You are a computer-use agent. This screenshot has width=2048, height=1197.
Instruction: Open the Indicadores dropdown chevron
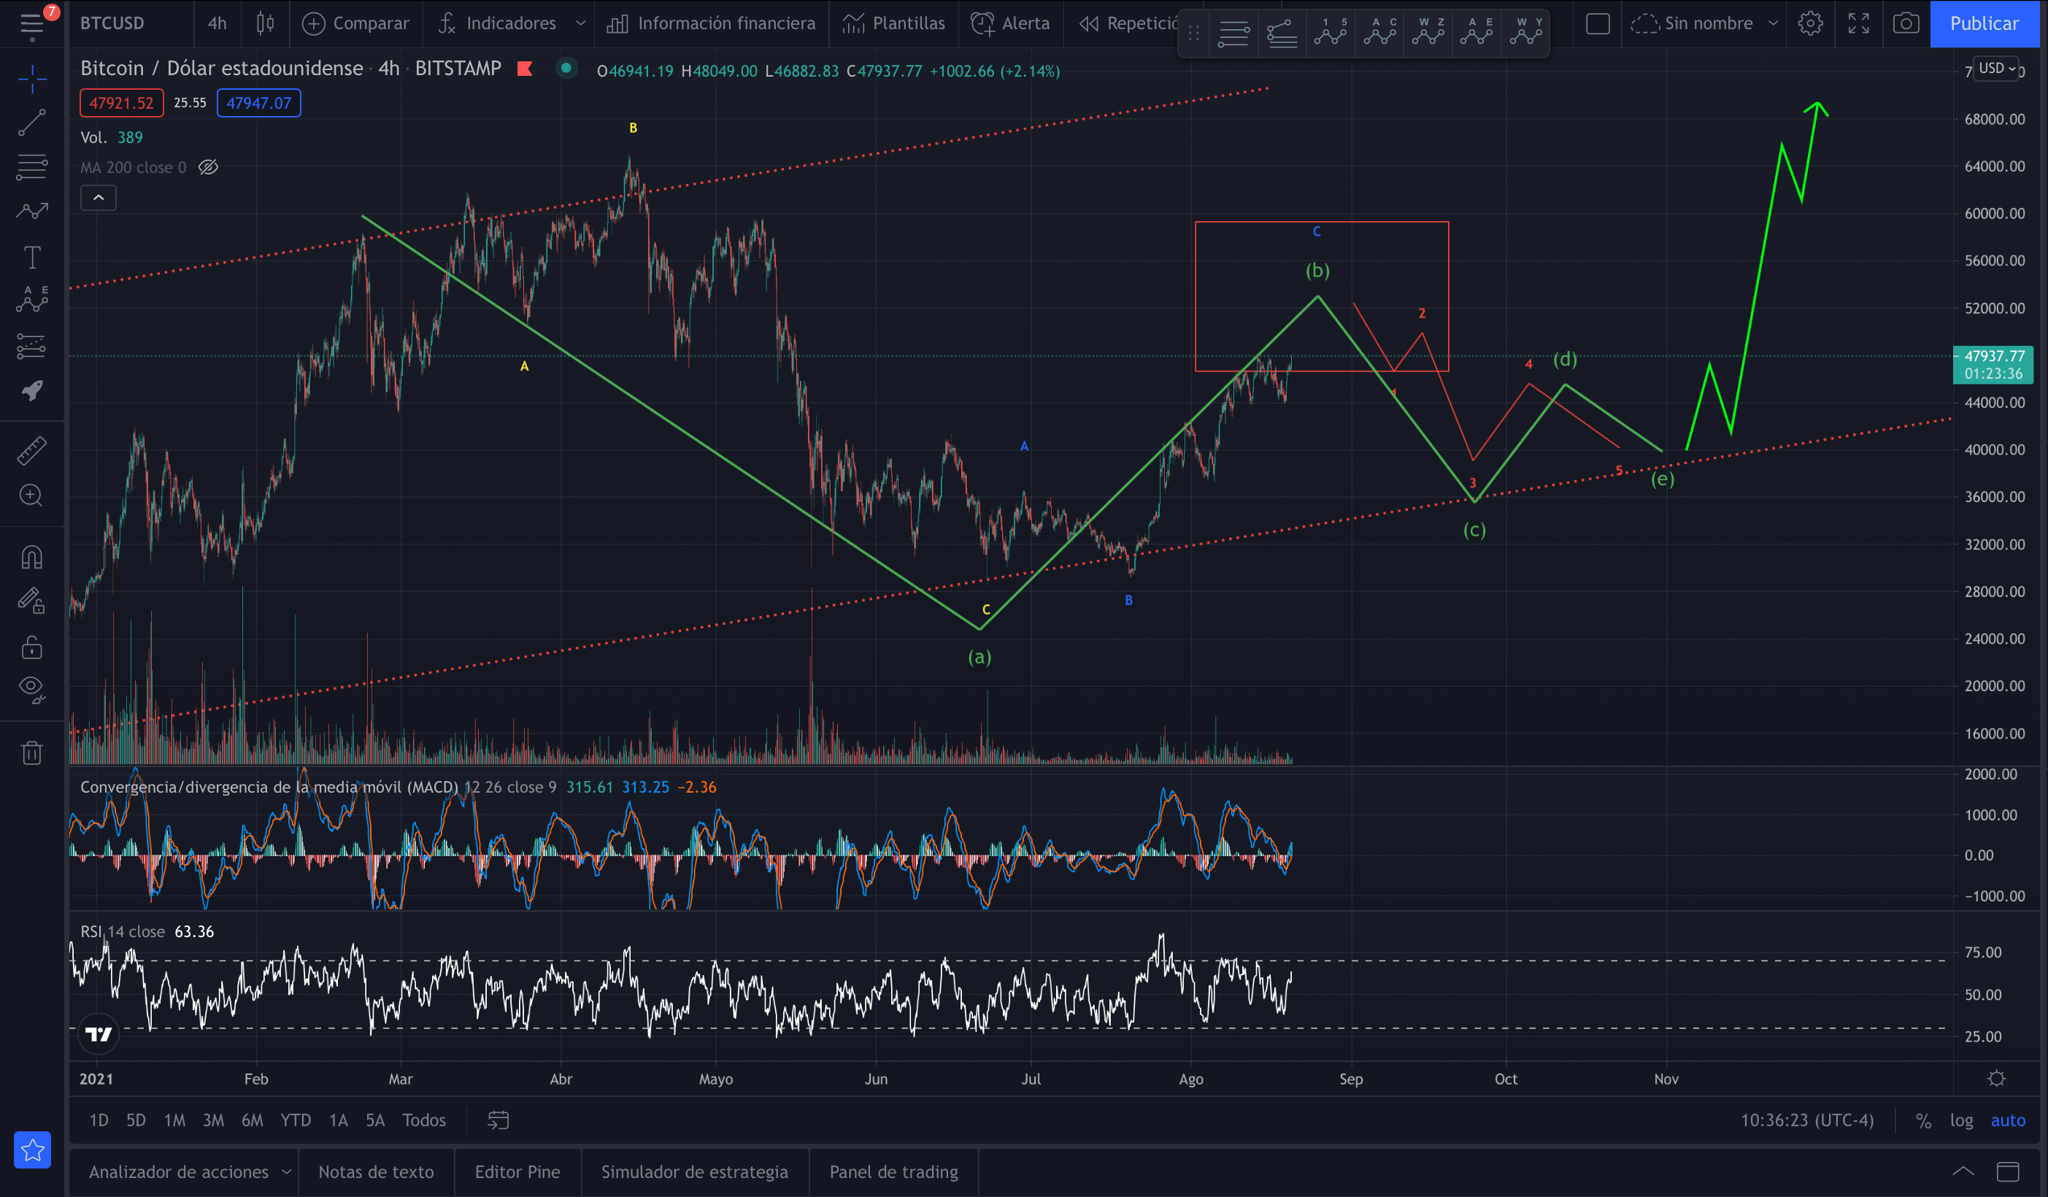pos(581,23)
